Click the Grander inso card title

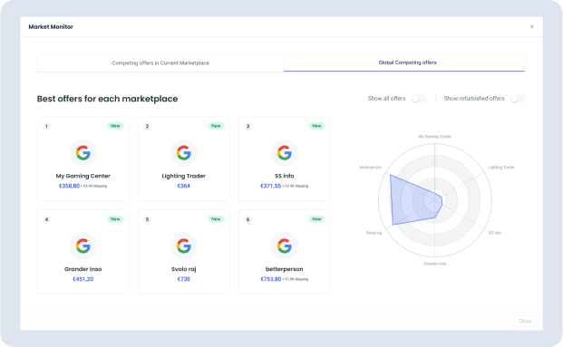coord(83,269)
